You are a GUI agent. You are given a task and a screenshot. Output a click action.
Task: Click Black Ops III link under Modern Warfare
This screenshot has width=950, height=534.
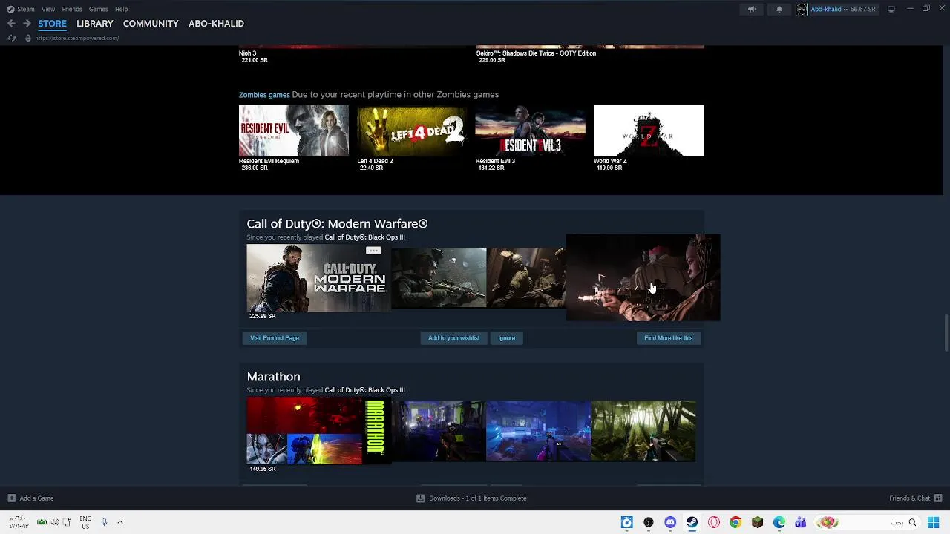point(364,237)
